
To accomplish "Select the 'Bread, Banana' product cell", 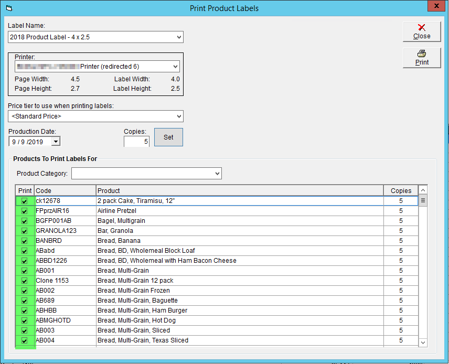I will (240, 241).
